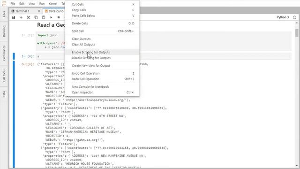The width and height of the screenshot is (300, 169).
Task: Click Clear All Outputs
Action: click(102, 45)
